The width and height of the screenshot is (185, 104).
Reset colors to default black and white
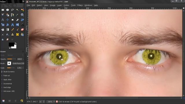tap(10, 48)
